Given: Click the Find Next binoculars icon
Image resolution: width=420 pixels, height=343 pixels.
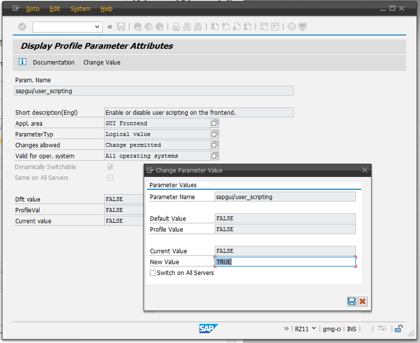Looking at the screenshot, I should point(198,27).
